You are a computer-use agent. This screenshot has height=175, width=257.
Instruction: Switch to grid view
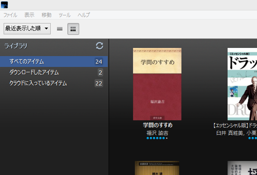(x=73, y=29)
